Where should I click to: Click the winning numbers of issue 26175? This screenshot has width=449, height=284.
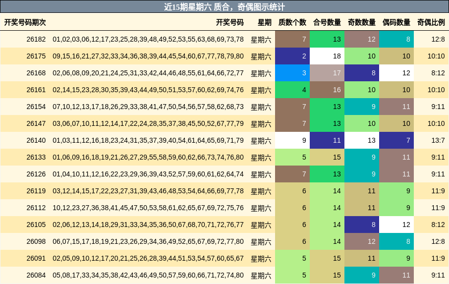pyautogui.click(x=148, y=56)
